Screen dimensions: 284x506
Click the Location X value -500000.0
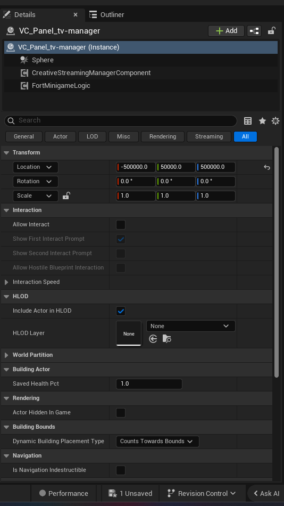click(136, 167)
